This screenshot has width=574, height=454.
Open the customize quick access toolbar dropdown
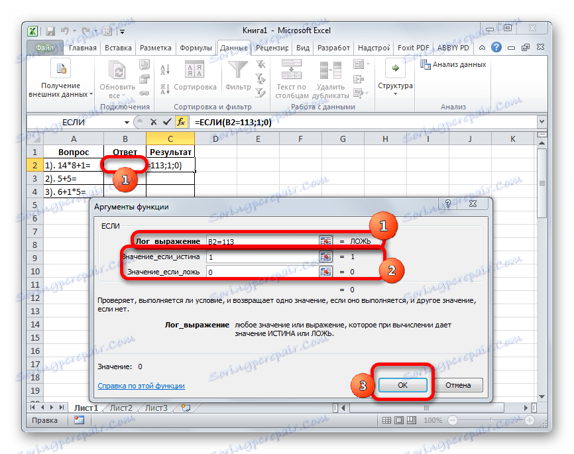click(x=122, y=32)
